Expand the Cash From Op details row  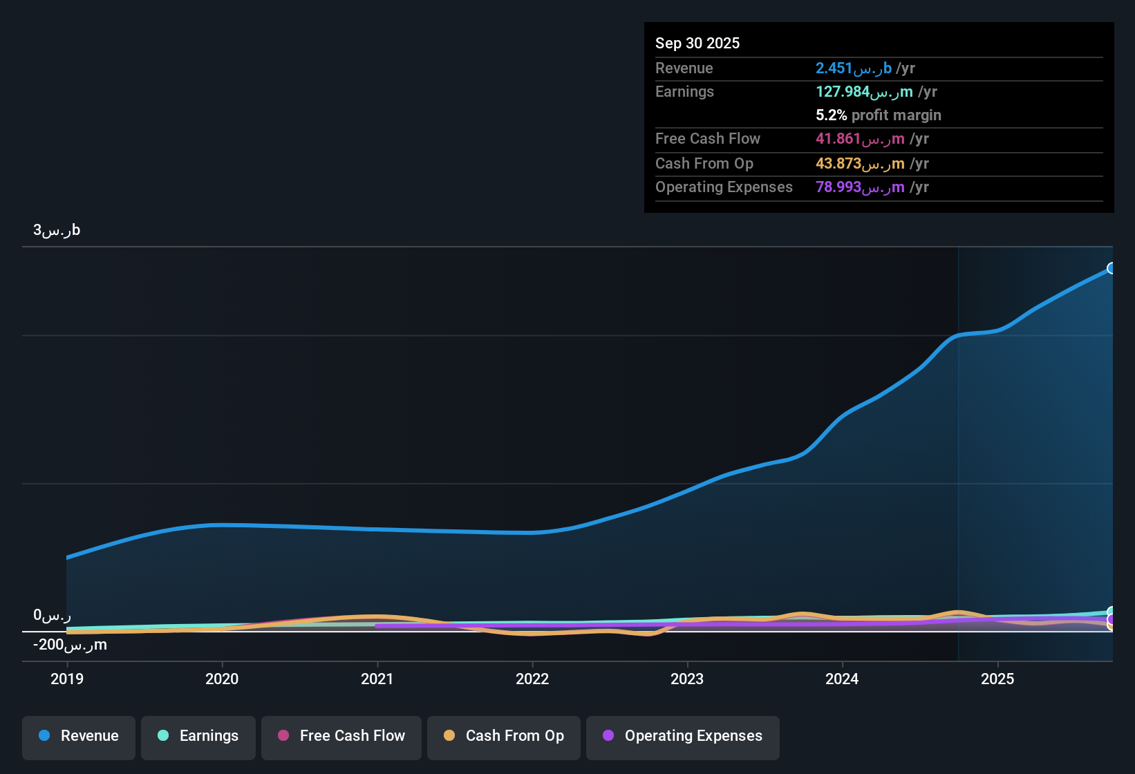[704, 164]
